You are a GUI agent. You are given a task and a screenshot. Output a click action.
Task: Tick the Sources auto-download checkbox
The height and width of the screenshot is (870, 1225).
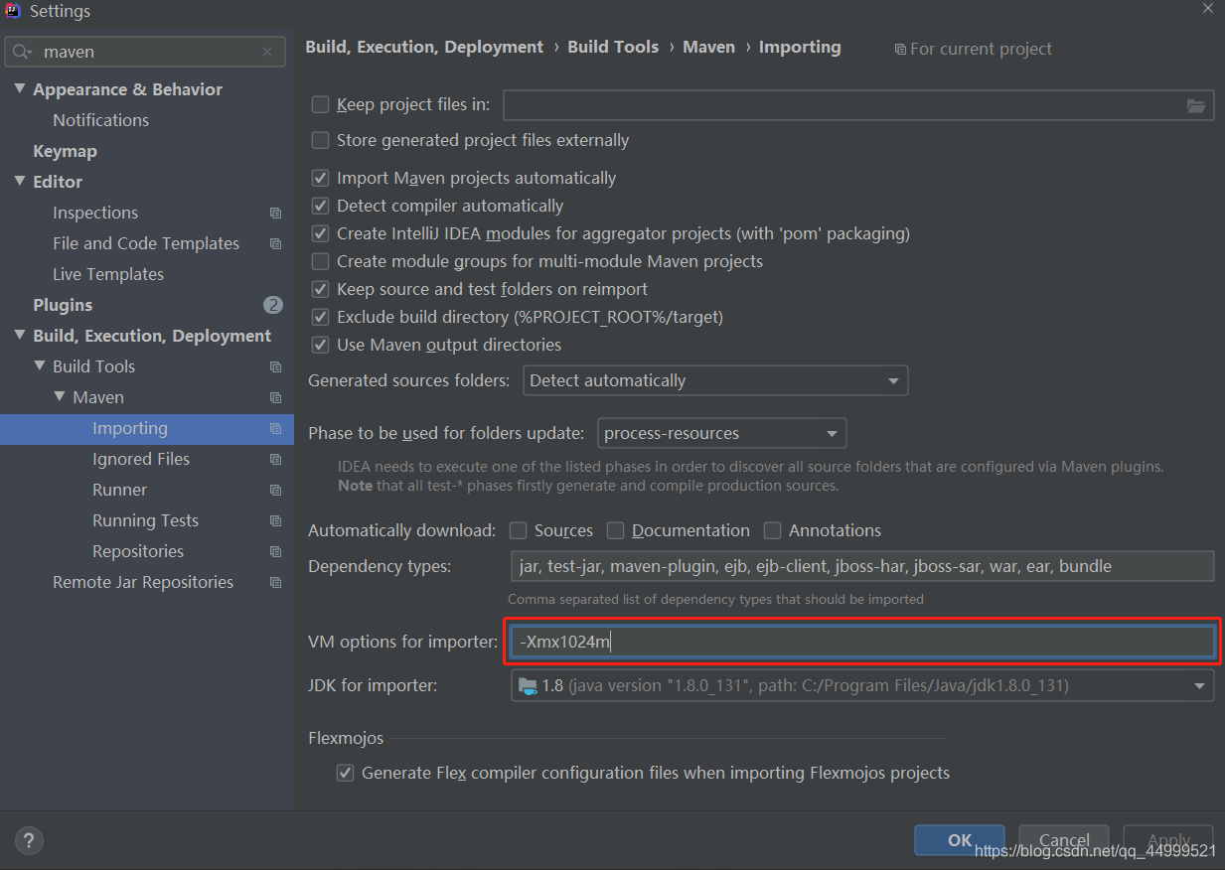tap(518, 530)
